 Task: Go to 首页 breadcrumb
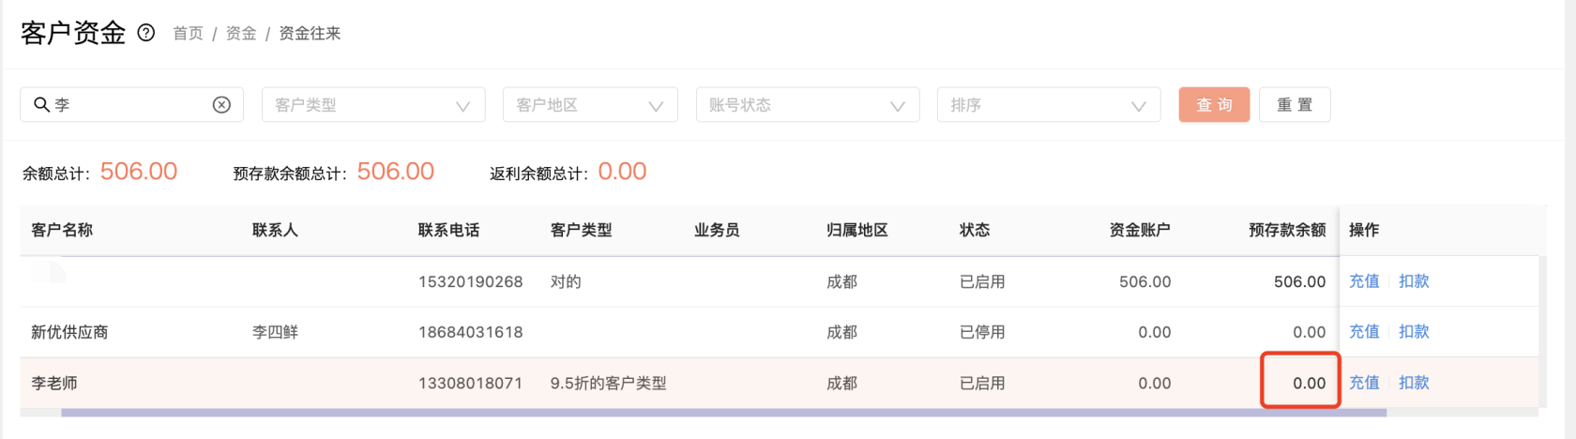pyautogui.click(x=188, y=34)
